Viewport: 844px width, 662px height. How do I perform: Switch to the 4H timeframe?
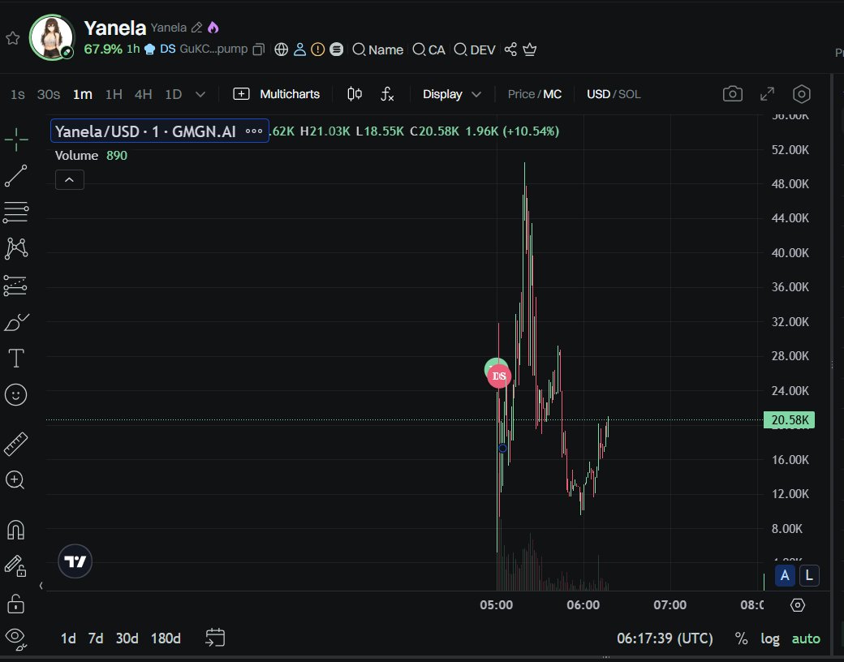point(143,94)
